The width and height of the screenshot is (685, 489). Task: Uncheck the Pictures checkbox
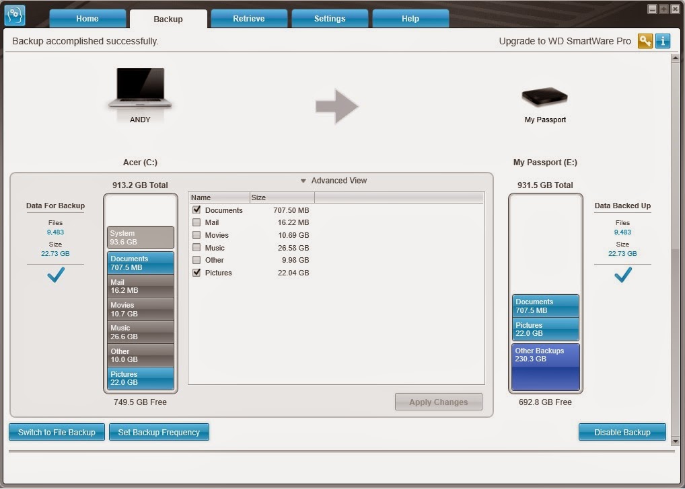(196, 273)
